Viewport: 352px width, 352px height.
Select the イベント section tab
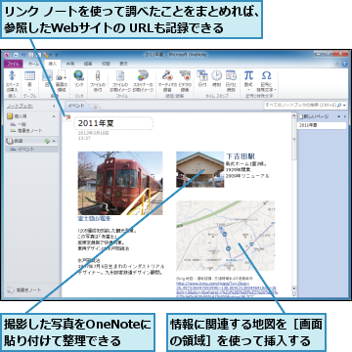click(77, 106)
